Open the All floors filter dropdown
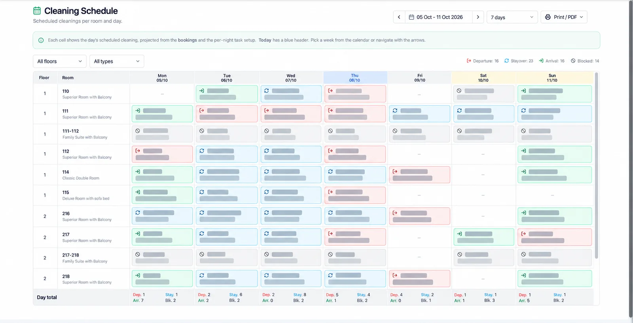 [x=59, y=61]
